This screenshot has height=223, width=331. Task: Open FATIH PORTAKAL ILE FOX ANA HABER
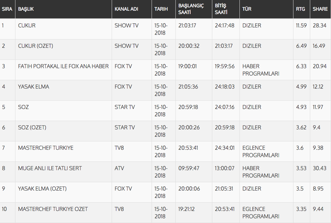coord(63,66)
